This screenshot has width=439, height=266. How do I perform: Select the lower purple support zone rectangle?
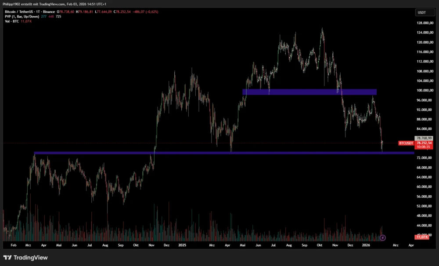pyautogui.click(x=219, y=153)
